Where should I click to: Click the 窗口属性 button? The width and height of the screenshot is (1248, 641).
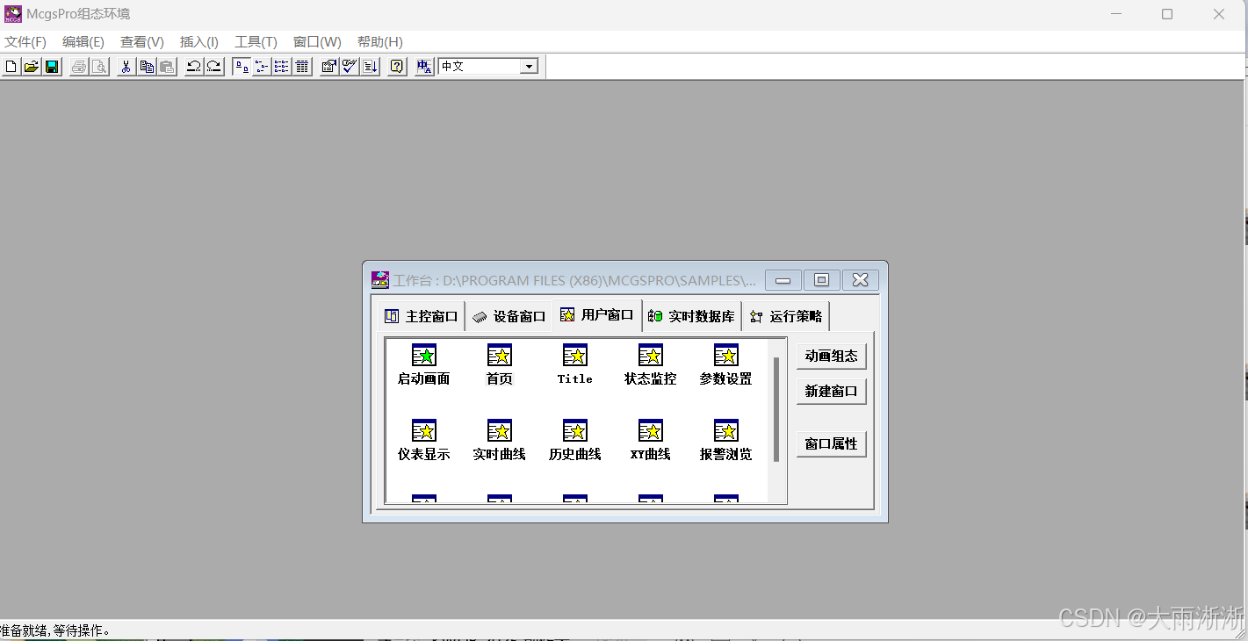coord(831,443)
